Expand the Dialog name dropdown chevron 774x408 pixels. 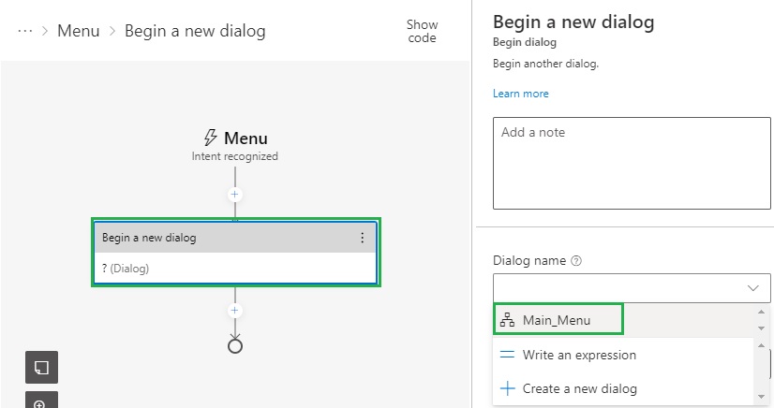(x=752, y=288)
